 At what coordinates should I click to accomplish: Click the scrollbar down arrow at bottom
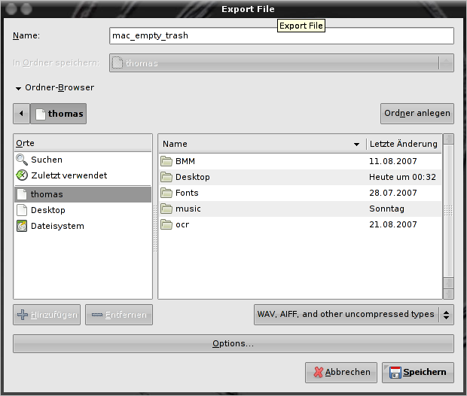point(448,294)
